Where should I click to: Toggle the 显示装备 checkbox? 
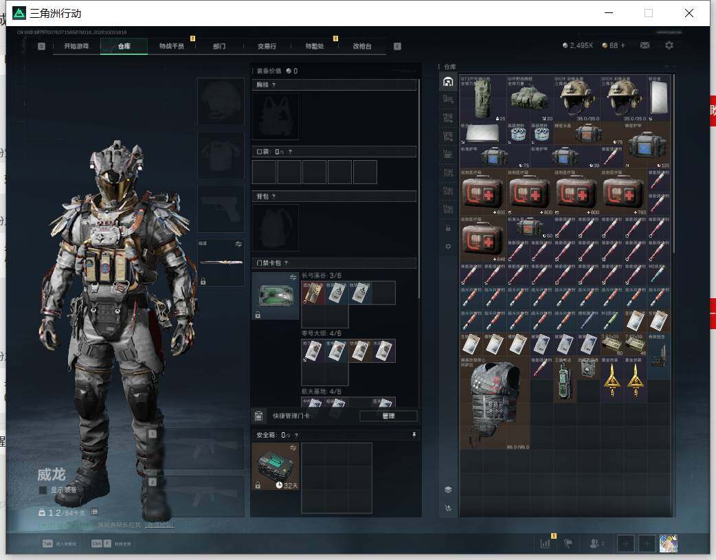tap(43, 490)
